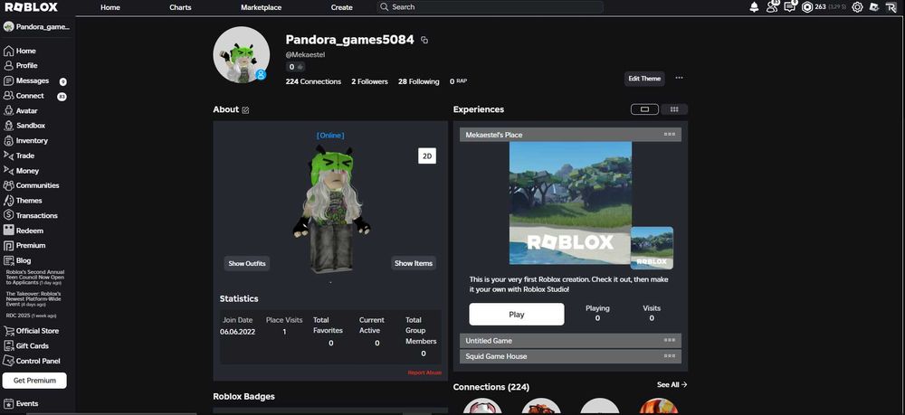Open the 2 Followers count
The image size is (905, 415).
click(x=369, y=82)
